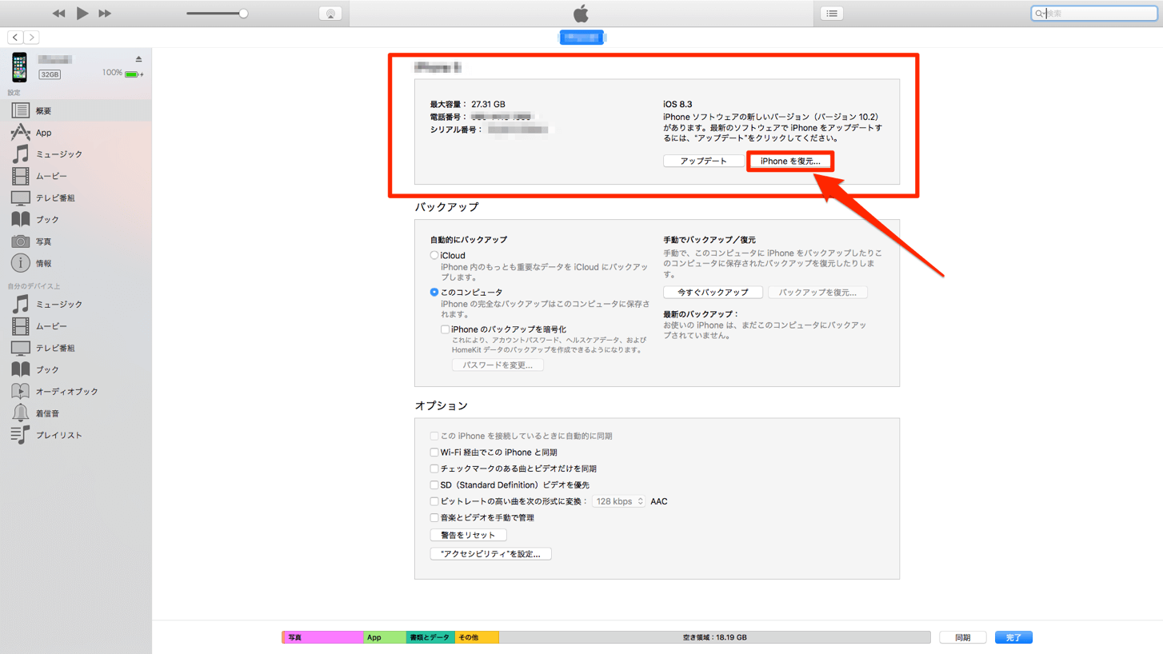Toggle チェックマークのある曲とビデオだけを同期 checkbox

click(x=434, y=469)
